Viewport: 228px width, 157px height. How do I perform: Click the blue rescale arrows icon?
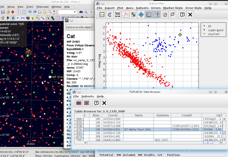click(x=141, y=14)
